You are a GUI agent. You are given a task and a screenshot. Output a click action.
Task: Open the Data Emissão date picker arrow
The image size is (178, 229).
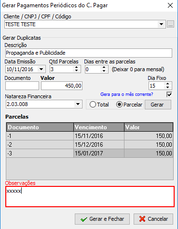pos(41,69)
